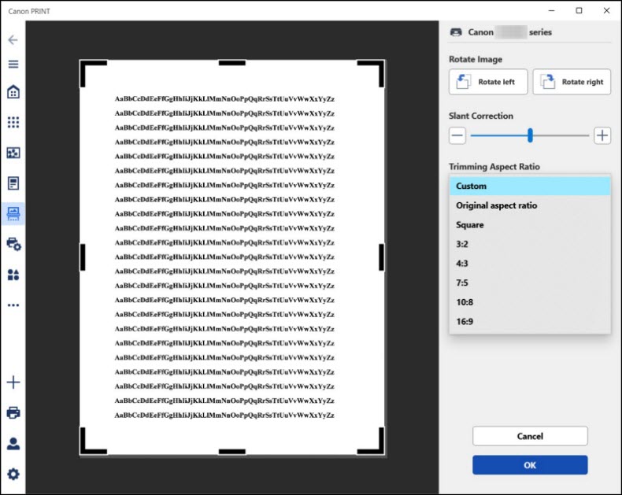Screen dimensions: 622x495
Task: Open printer settings icon with gear
Action: pyautogui.click(x=14, y=244)
